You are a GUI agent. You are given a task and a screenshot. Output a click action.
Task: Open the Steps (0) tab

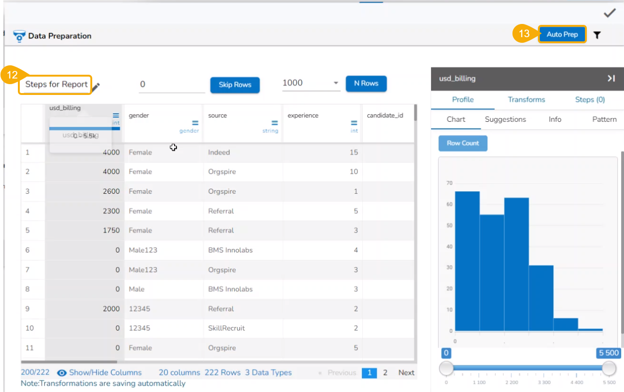point(590,100)
